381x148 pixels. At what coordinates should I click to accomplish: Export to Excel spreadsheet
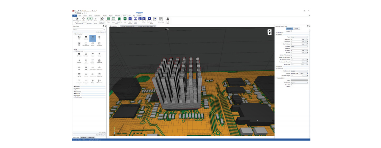click(120, 20)
